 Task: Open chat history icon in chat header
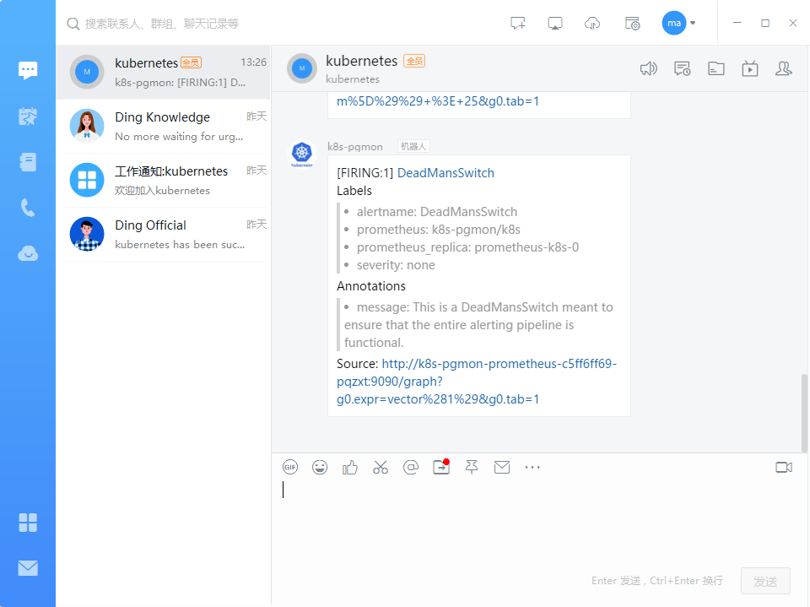click(682, 68)
